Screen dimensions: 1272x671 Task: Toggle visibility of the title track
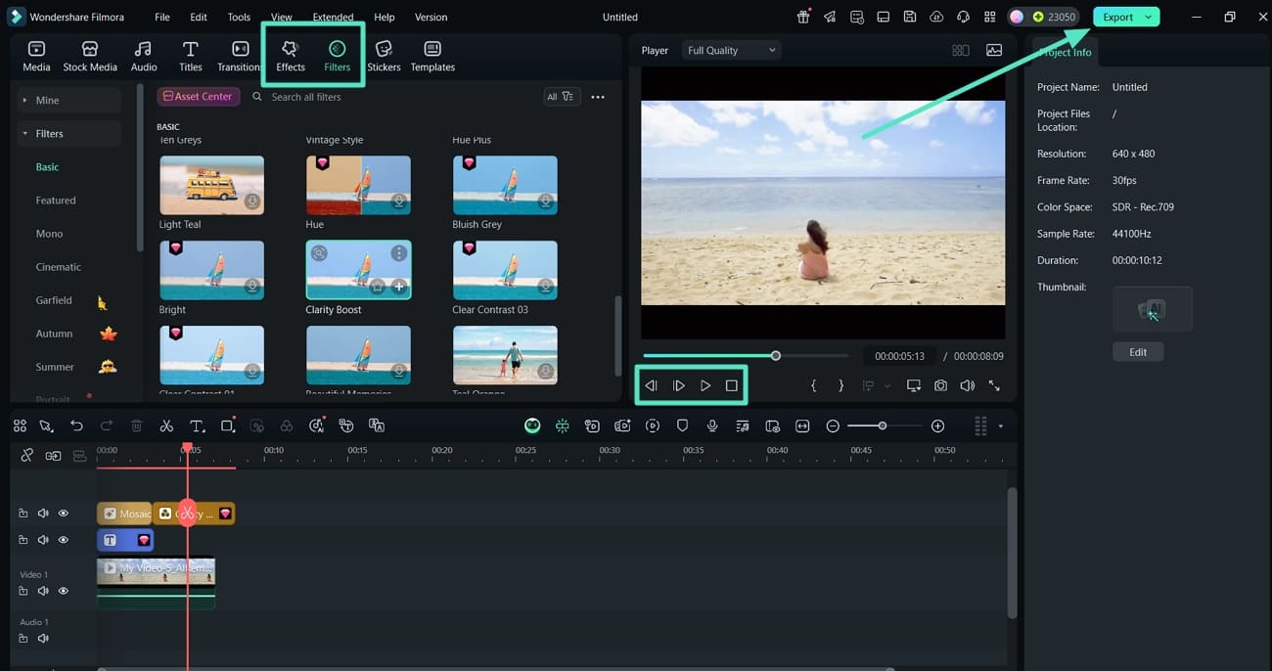click(64, 540)
